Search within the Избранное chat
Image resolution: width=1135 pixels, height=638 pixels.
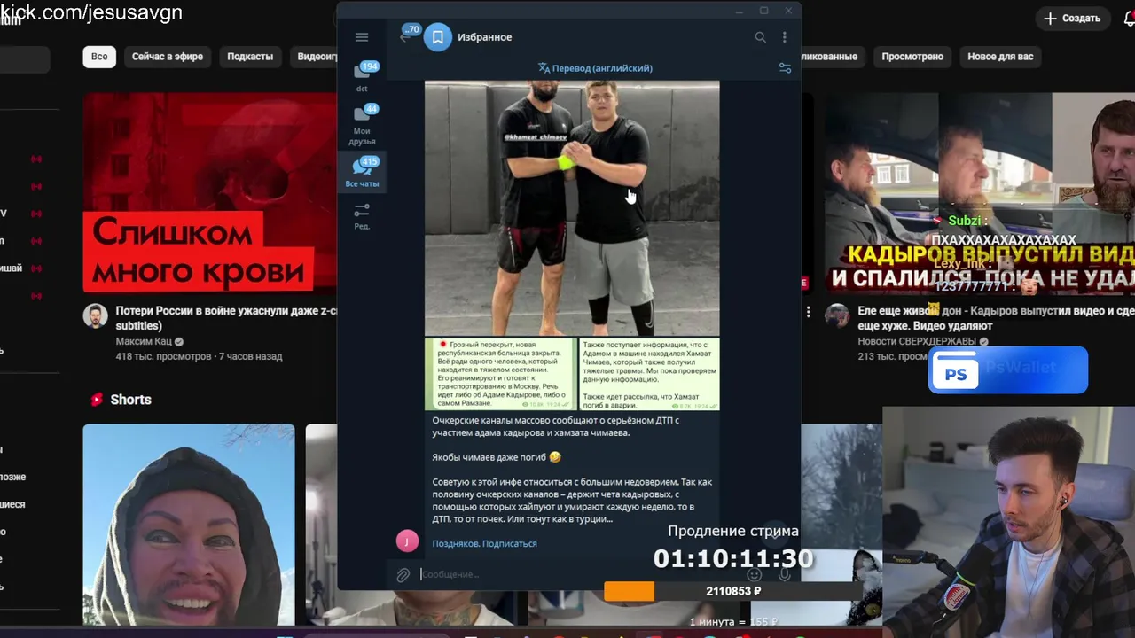760,37
